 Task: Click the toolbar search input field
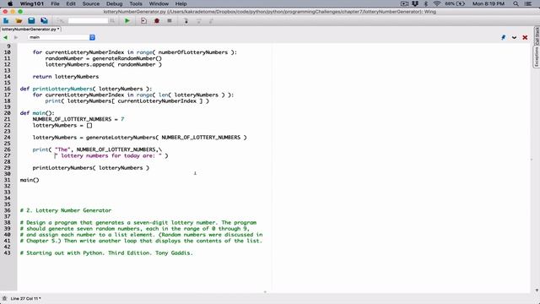click(88, 20)
